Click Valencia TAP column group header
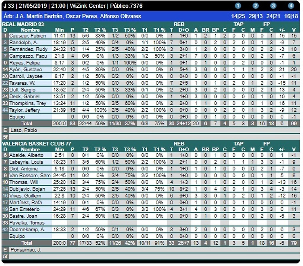This screenshot has width=303, height=266. 238,144
